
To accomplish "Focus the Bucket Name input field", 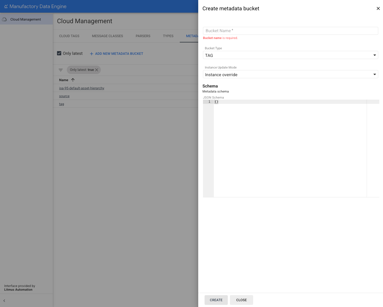I will click(x=290, y=31).
